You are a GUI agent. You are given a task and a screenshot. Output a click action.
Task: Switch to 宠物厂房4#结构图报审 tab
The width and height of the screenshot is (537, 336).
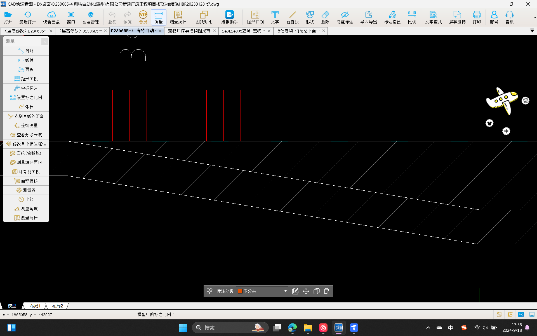point(189,31)
